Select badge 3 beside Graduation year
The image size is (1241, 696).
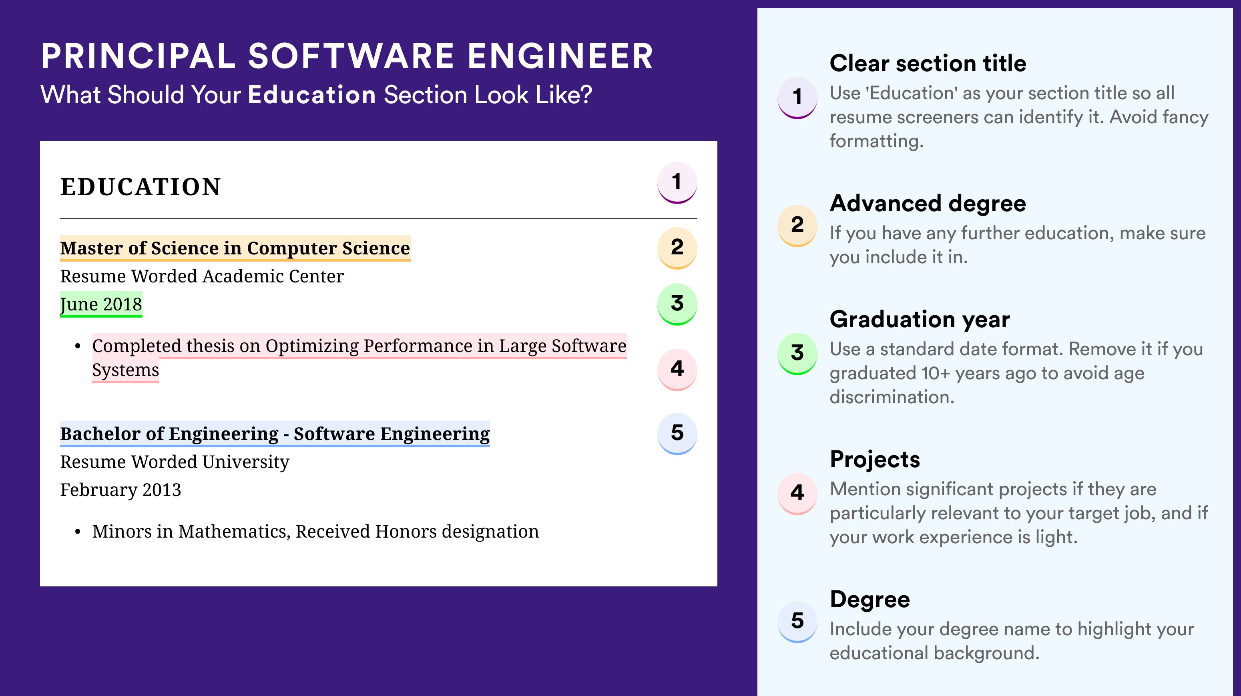point(797,354)
